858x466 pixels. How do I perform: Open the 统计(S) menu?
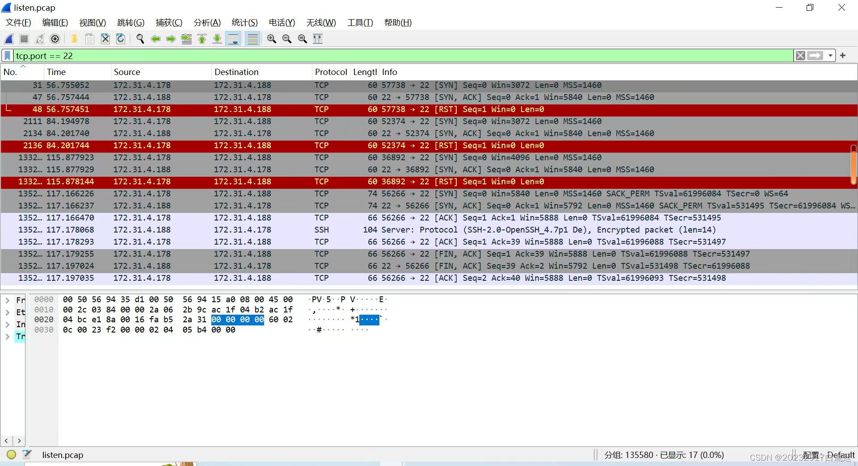pyautogui.click(x=245, y=22)
